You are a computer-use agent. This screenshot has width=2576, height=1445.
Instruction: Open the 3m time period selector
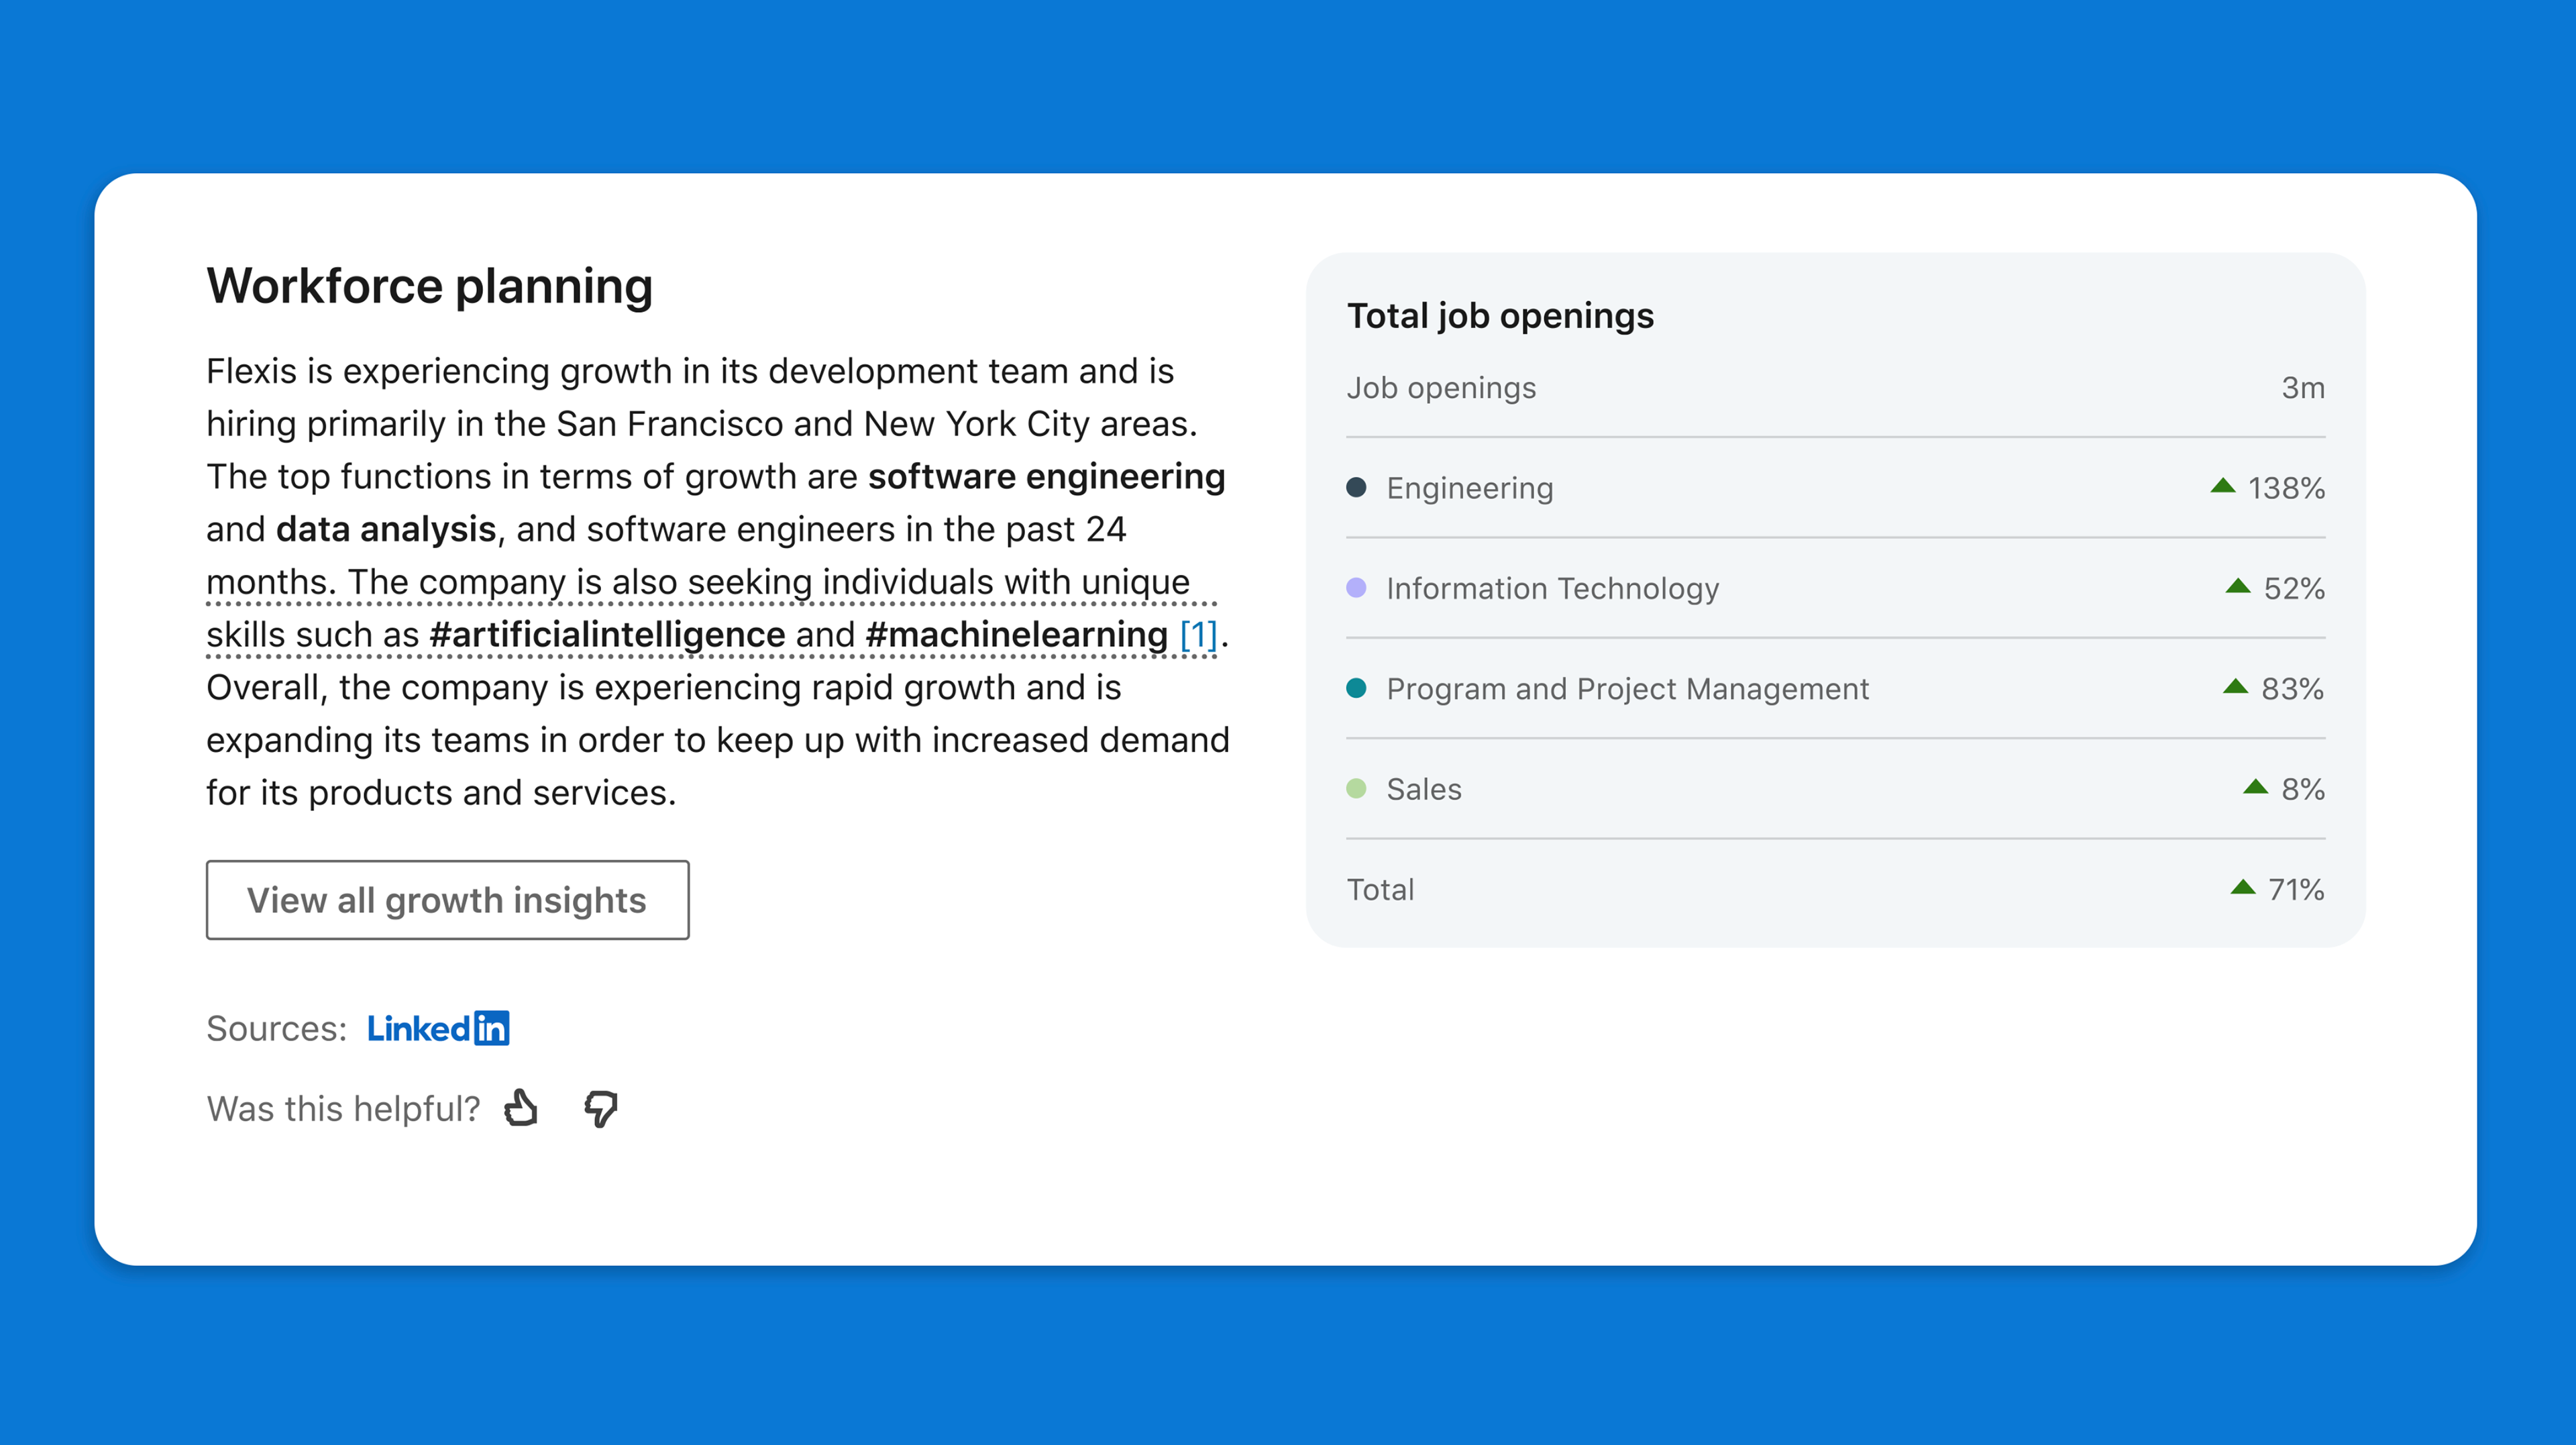2302,388
